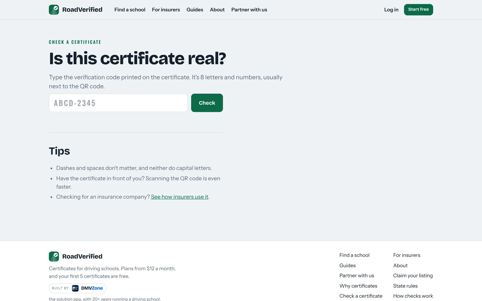Open the Built by DMVZone badge
Screen dimensions: 482x301
coord(77,288)
